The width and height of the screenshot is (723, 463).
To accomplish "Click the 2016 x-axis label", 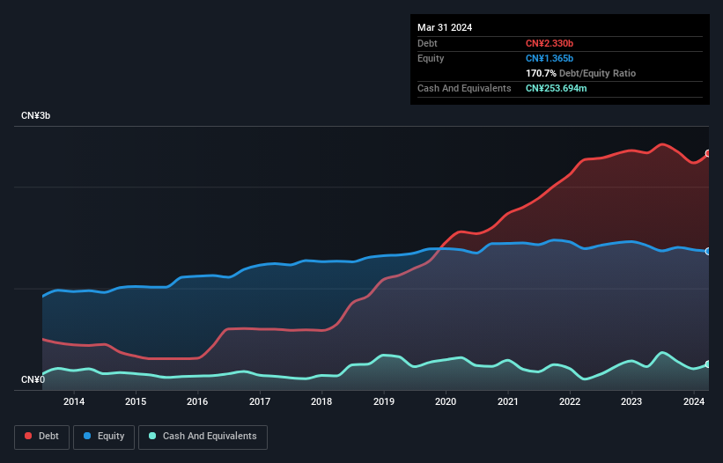I will pos(197,401).
